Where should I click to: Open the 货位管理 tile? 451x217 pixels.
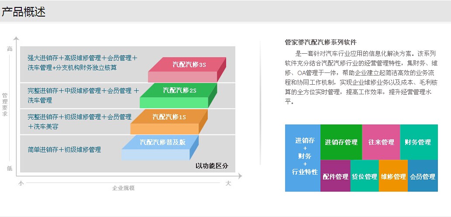[x=364, y=176]
